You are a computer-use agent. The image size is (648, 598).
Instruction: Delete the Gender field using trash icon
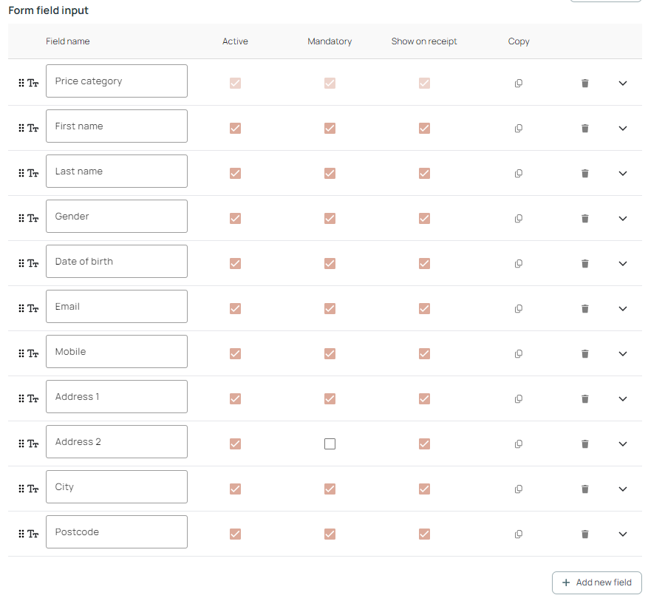(x=585, y=219)
